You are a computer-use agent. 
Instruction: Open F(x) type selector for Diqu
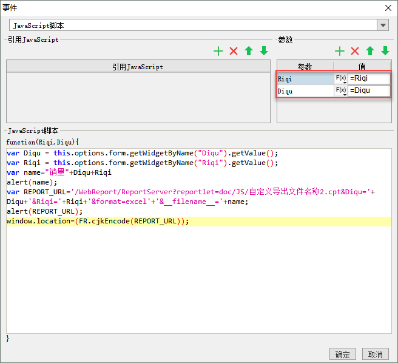point(340,90)
